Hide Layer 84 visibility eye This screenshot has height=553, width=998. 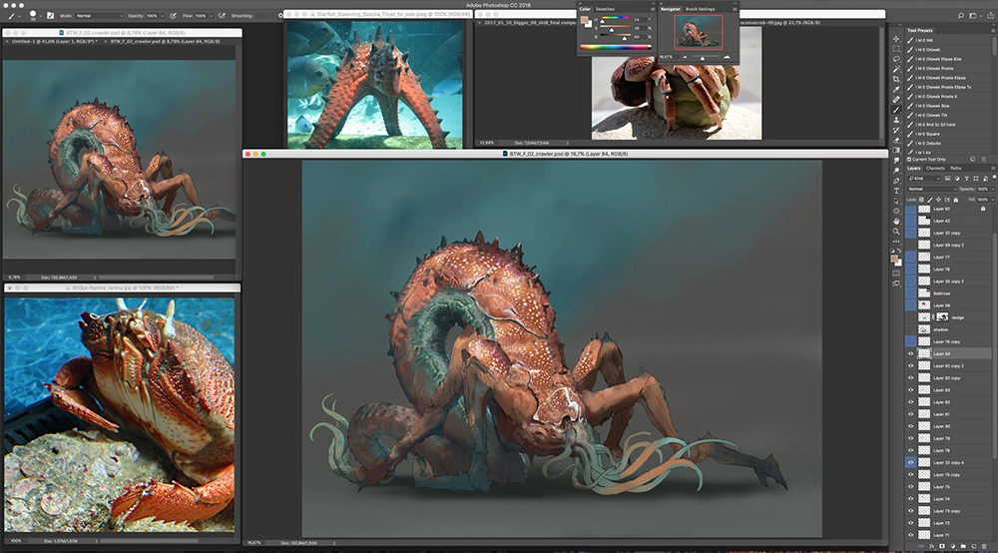[x=911, y=353]
